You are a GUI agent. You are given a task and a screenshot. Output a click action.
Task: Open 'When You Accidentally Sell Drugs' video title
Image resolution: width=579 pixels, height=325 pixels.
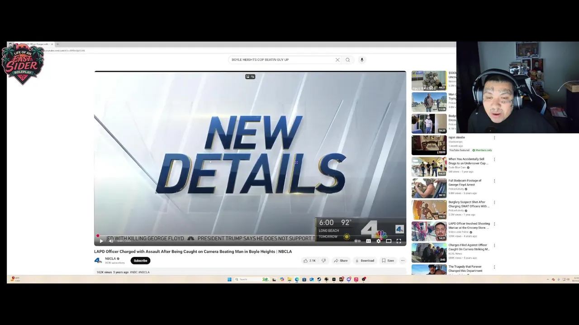pos(468,161)
